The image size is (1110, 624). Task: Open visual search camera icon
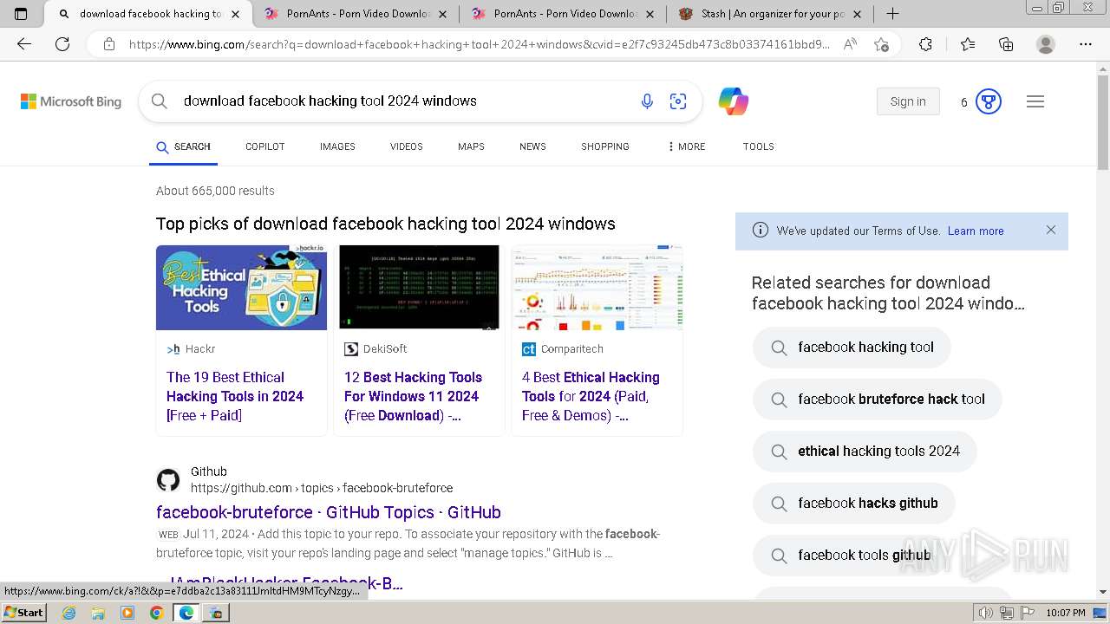pyautogui.click(x=678, y=101)
